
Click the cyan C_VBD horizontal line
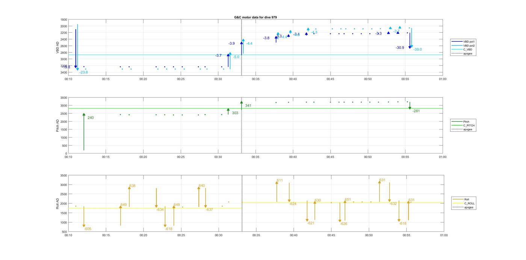[255, 55]
